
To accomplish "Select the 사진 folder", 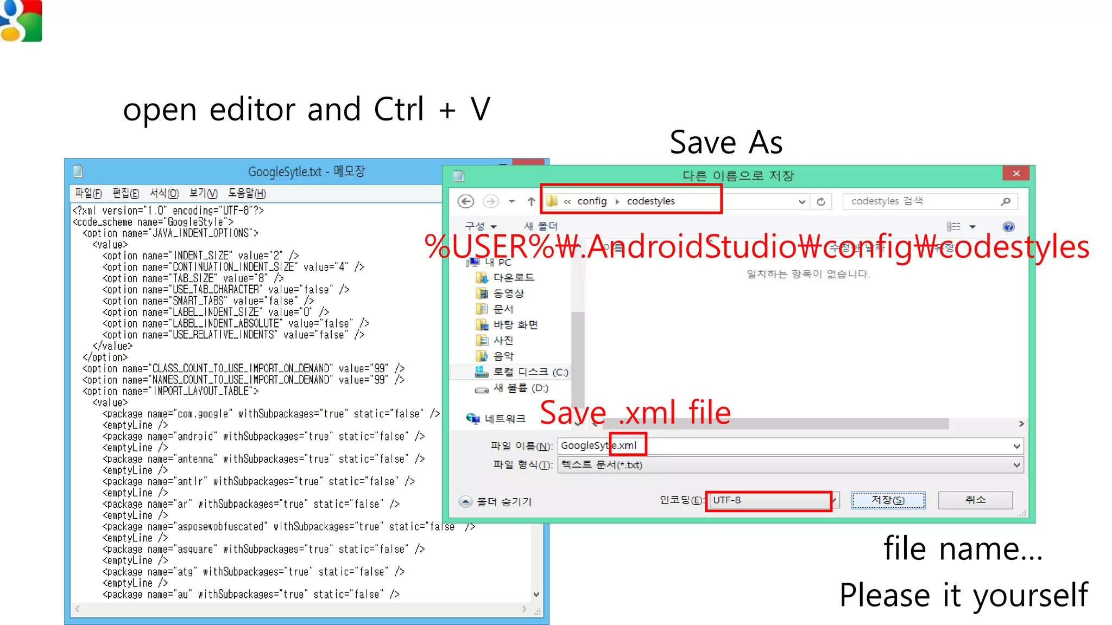I will coord(495,341).
